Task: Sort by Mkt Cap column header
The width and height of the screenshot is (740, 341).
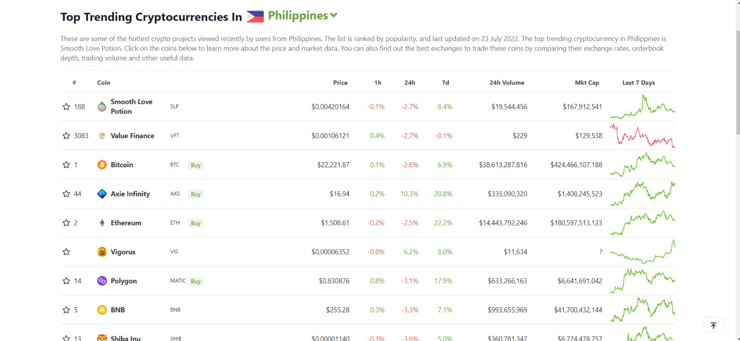Action: point(587,83)
